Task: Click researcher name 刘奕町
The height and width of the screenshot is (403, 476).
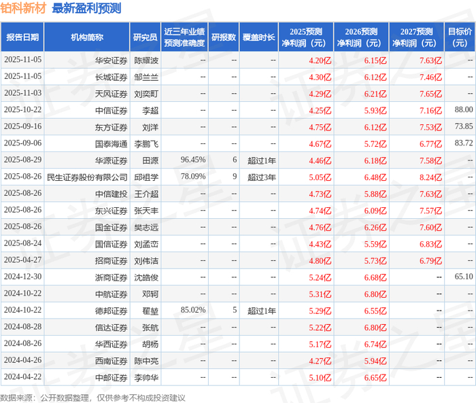Action: [x=146, y=94]
